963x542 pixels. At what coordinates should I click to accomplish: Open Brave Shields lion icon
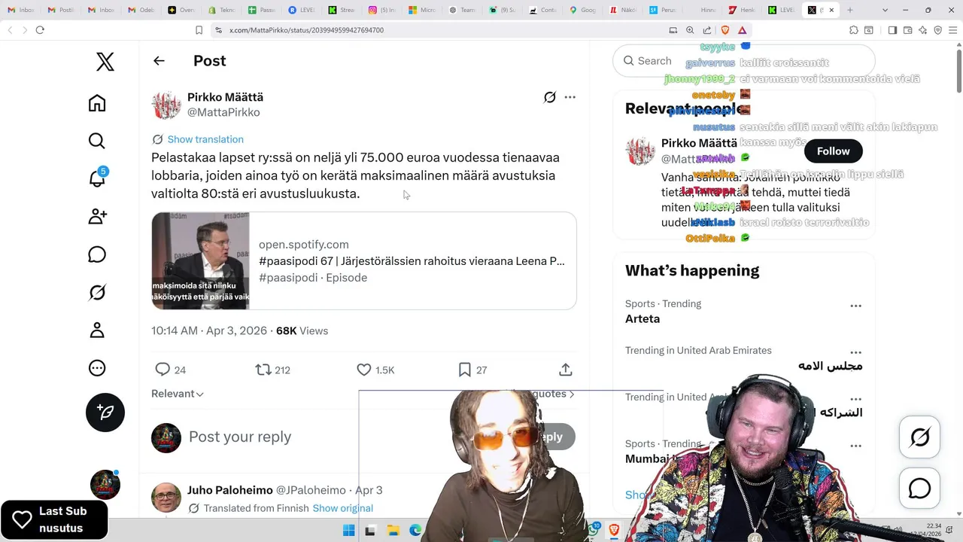tap(725, 30)
